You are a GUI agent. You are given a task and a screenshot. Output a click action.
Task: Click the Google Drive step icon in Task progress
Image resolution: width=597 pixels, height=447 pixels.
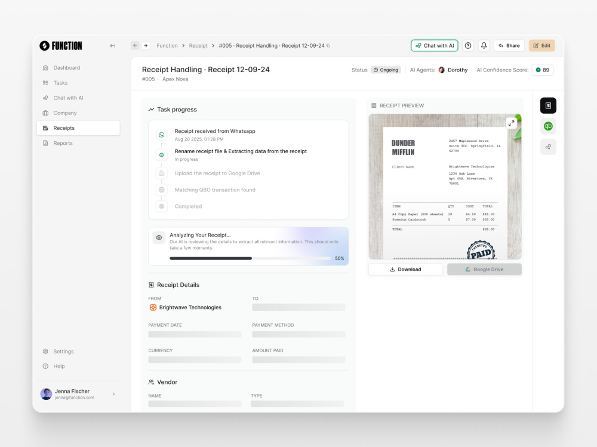point(161,173)
